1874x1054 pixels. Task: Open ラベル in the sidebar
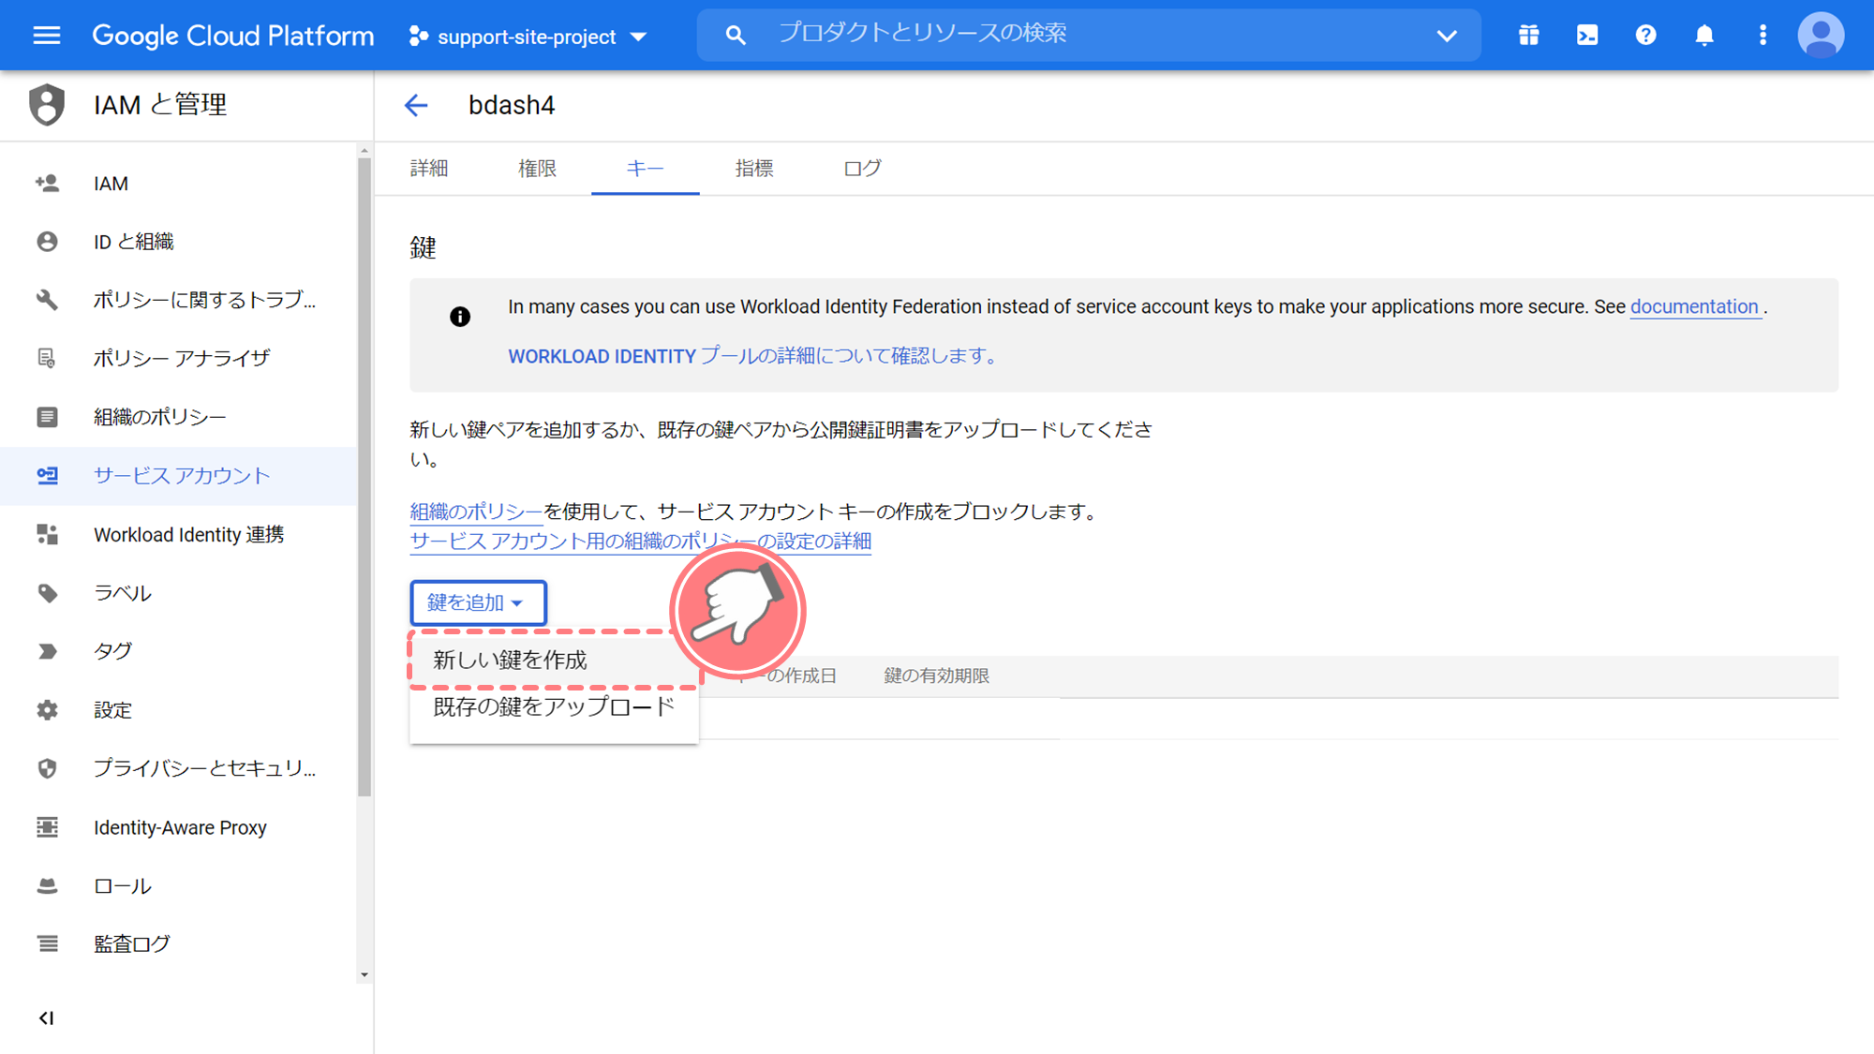(x=178, y=593)
